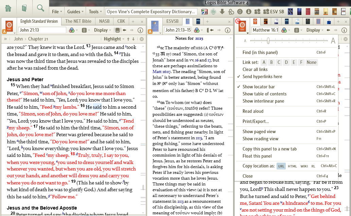Open the Hebrew aleph book shortcut
The image size is (351, 216).
[x=290, y=12]
